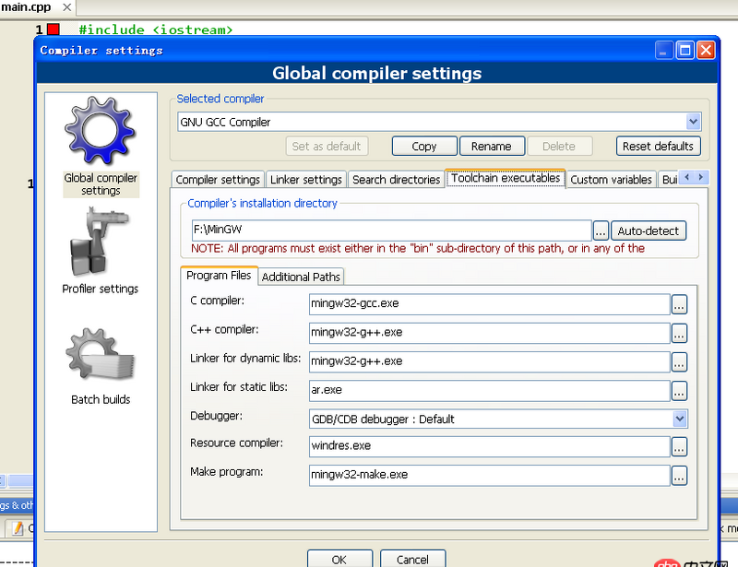This screenshot has width=738, height=567.
Task: Click the Linker for dynamic libs field
Action: point(490,361)
